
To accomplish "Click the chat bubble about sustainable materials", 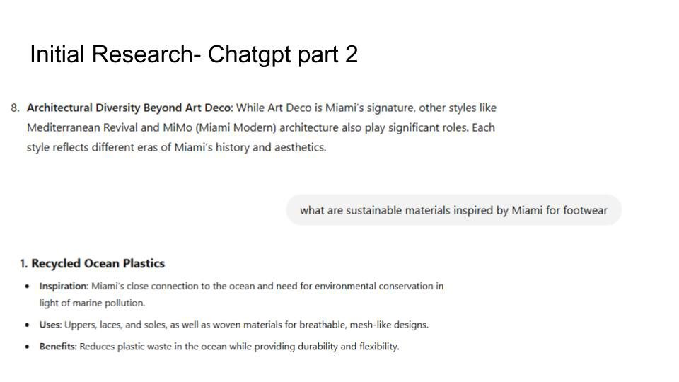I will (454, 210).
